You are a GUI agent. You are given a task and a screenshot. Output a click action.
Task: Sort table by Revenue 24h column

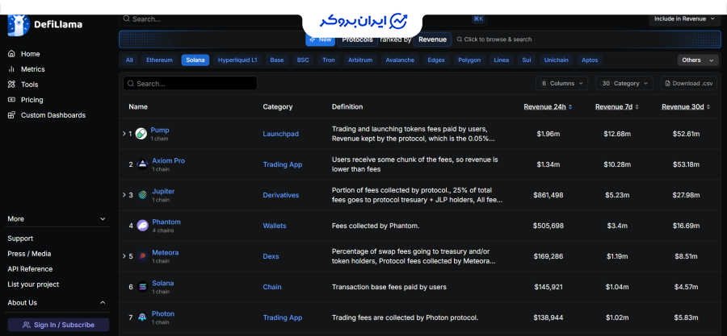[x=548, y=106]
